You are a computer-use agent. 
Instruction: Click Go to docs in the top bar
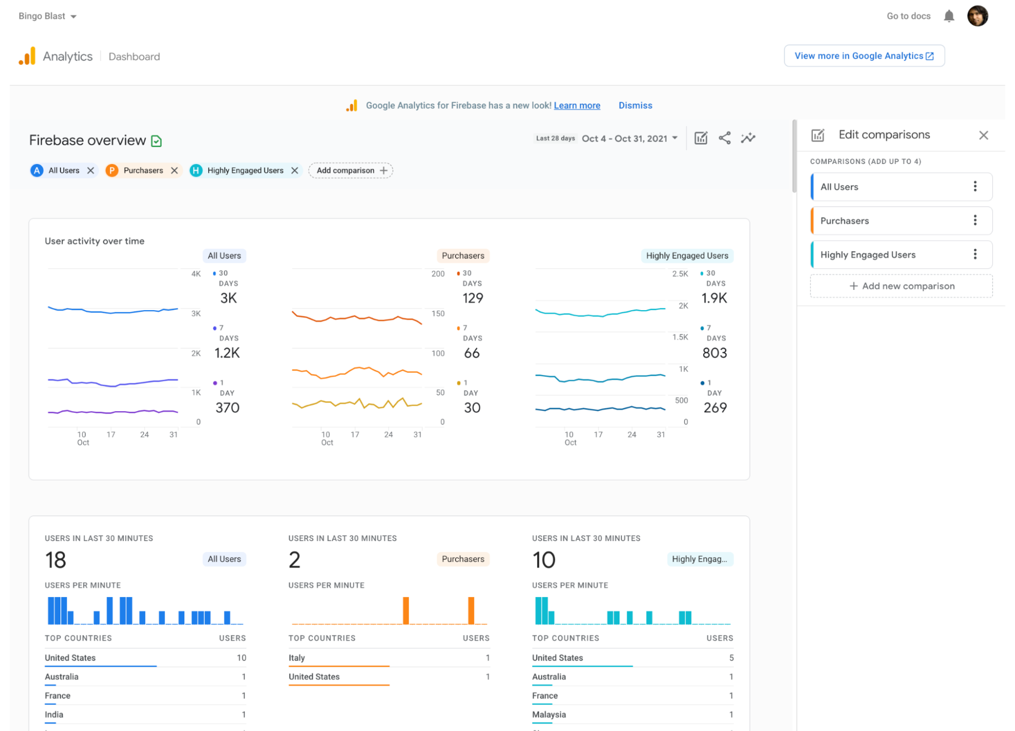[908, 16]
